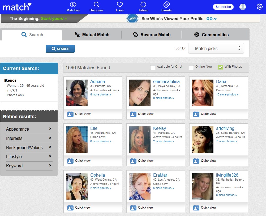This screenshot has height=216, width=266.
Task: Click the Quick view icon for artofliving
Action: [196, 161]
